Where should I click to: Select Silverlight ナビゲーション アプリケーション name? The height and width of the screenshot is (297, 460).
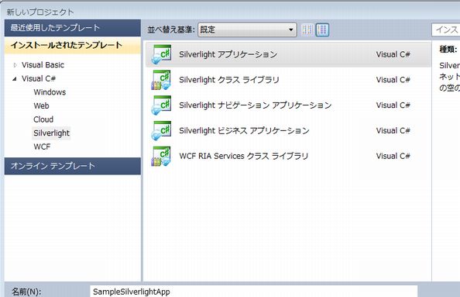(x=256, y=105)
